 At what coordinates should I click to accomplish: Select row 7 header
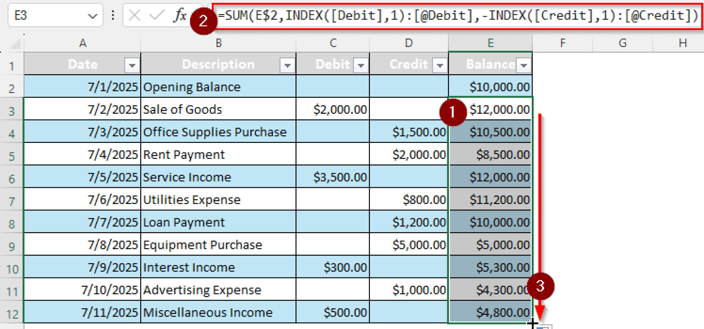(x=12, y=199)
